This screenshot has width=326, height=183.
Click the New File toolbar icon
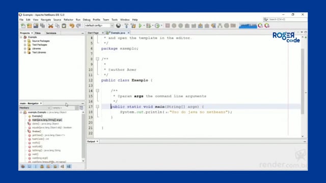pyautogui.click(x=23, y=26)
